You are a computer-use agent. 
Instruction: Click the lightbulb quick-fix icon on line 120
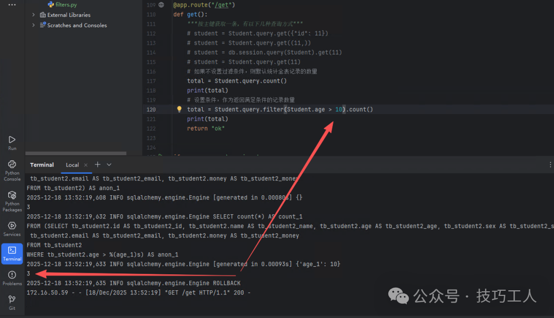coord(179,109)
